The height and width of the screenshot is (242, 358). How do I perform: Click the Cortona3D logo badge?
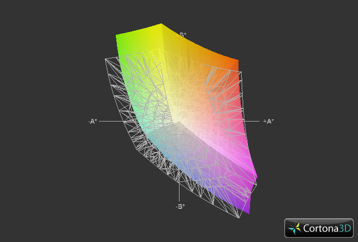pyautogui.click(x=319, y=228)
